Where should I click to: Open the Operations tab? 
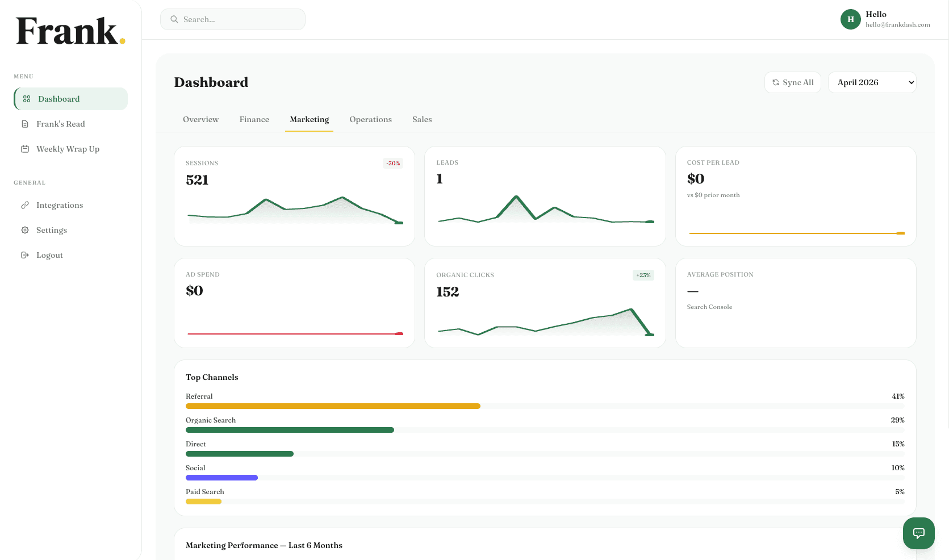371,119
